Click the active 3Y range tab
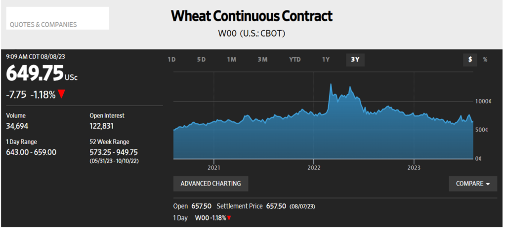The image size is (506, 232). click(x=355, y=60)
